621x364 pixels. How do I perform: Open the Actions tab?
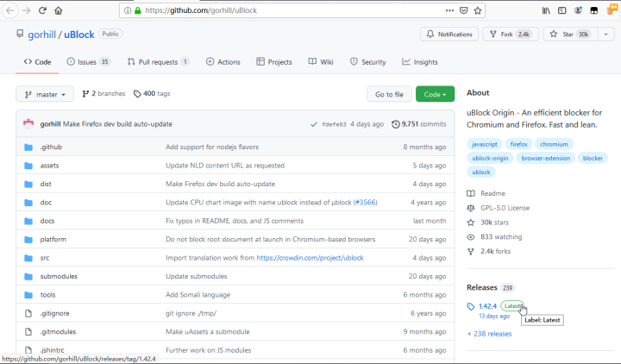click(x=223, y=62)
